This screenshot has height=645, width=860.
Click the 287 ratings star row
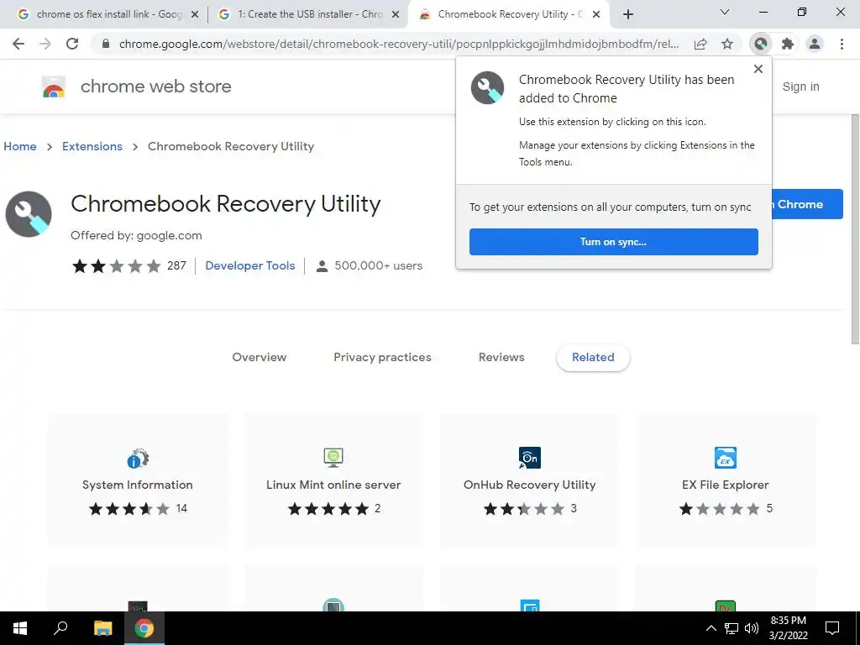[116, 266]
